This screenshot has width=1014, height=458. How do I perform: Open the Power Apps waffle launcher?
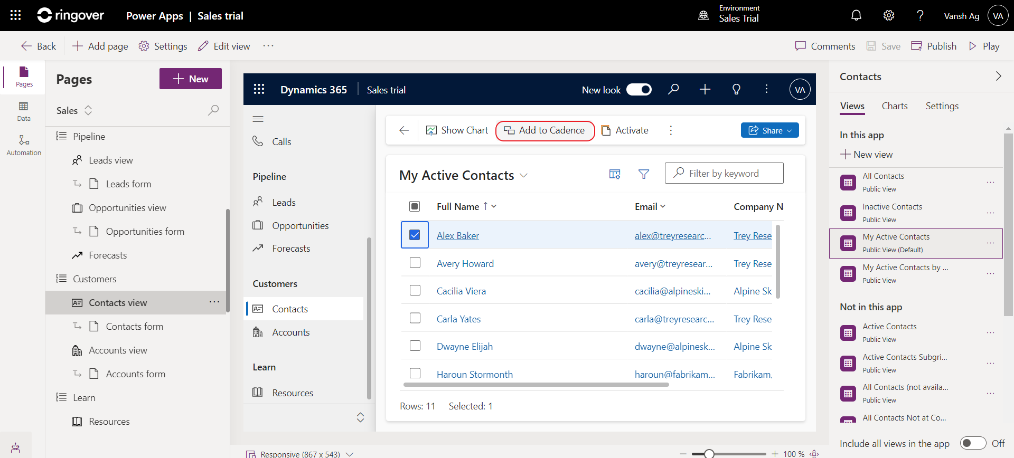pyautogui.click(x=16, y=15)
